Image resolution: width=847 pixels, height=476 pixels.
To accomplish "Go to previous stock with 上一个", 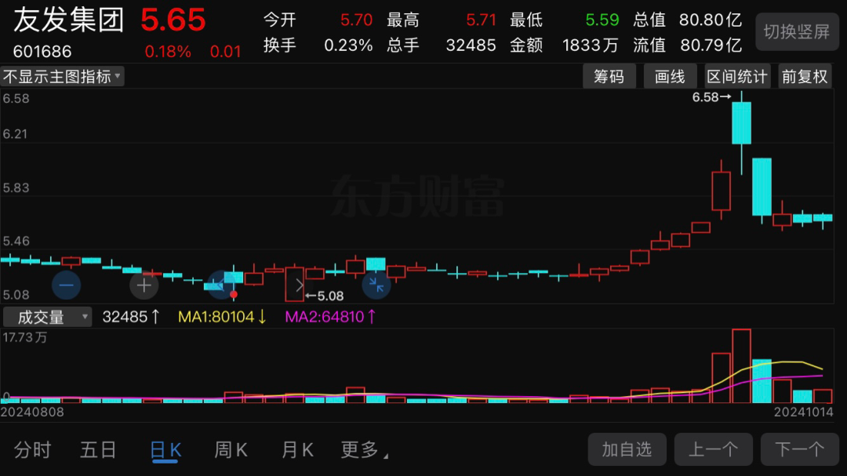I will [x=714, y=449].
